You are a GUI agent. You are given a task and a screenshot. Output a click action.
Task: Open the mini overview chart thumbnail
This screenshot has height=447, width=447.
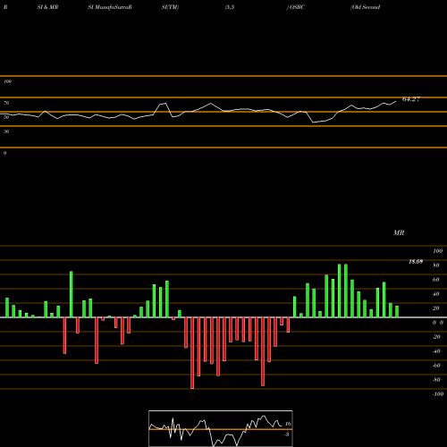tap(221, 428)
